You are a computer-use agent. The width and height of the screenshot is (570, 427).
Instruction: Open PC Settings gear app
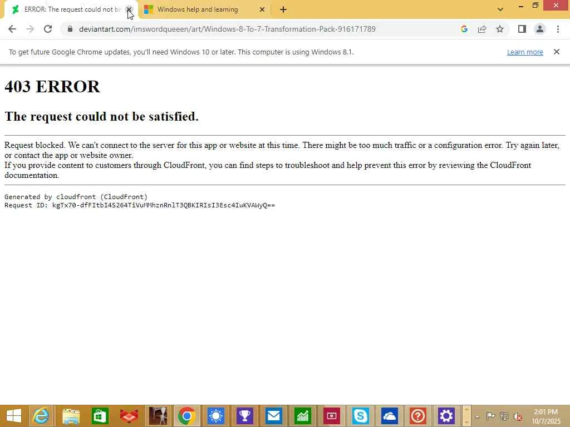point(446,416)
